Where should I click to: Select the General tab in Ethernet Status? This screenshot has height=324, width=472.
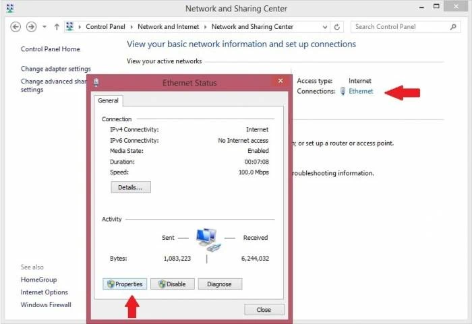[x=108, y=101]
